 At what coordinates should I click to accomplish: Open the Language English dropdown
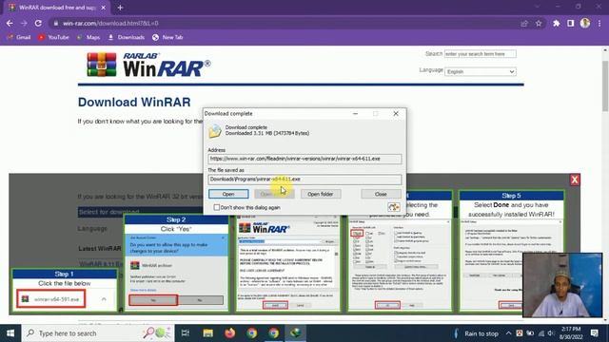480,72
